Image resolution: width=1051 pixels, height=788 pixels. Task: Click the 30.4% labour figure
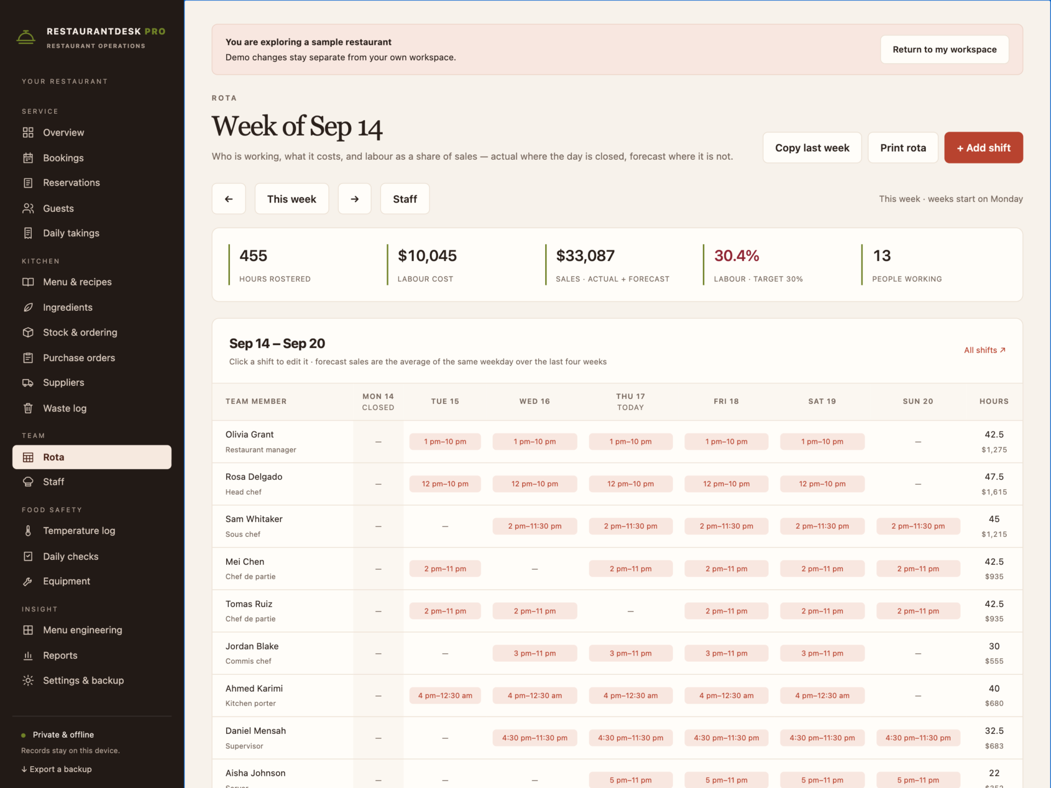tap(736, 256)
